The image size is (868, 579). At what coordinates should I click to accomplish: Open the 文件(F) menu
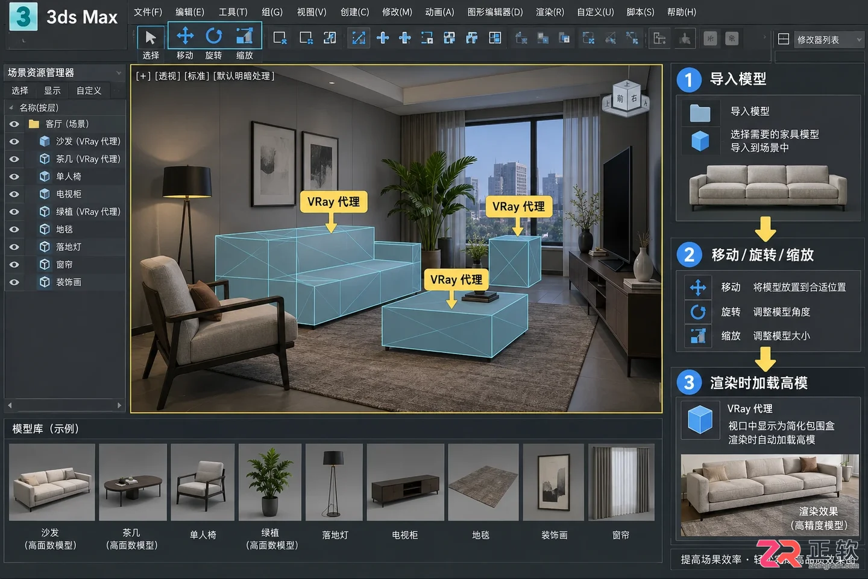(148, 12)
